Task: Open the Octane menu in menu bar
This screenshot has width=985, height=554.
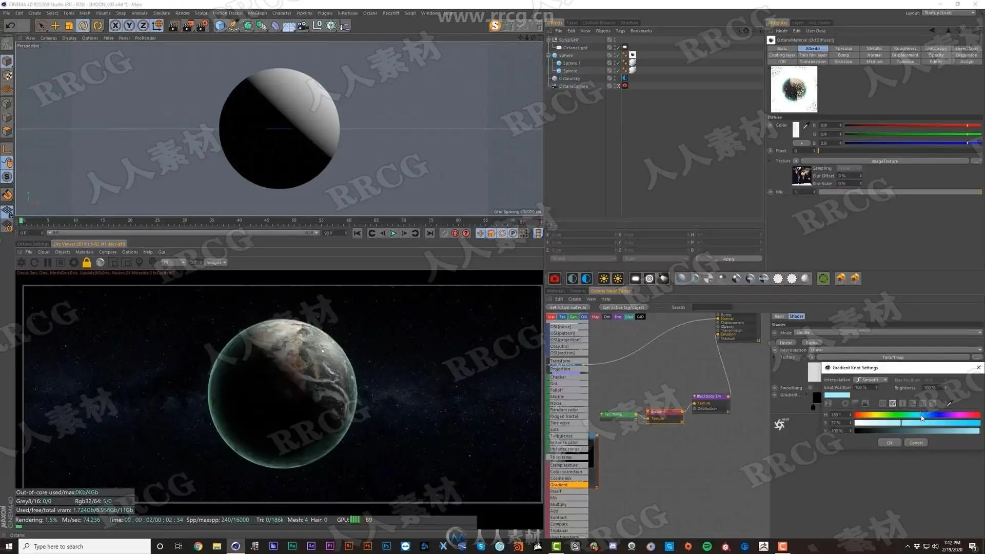Action: pyautogui.click(x=370, y=13)
